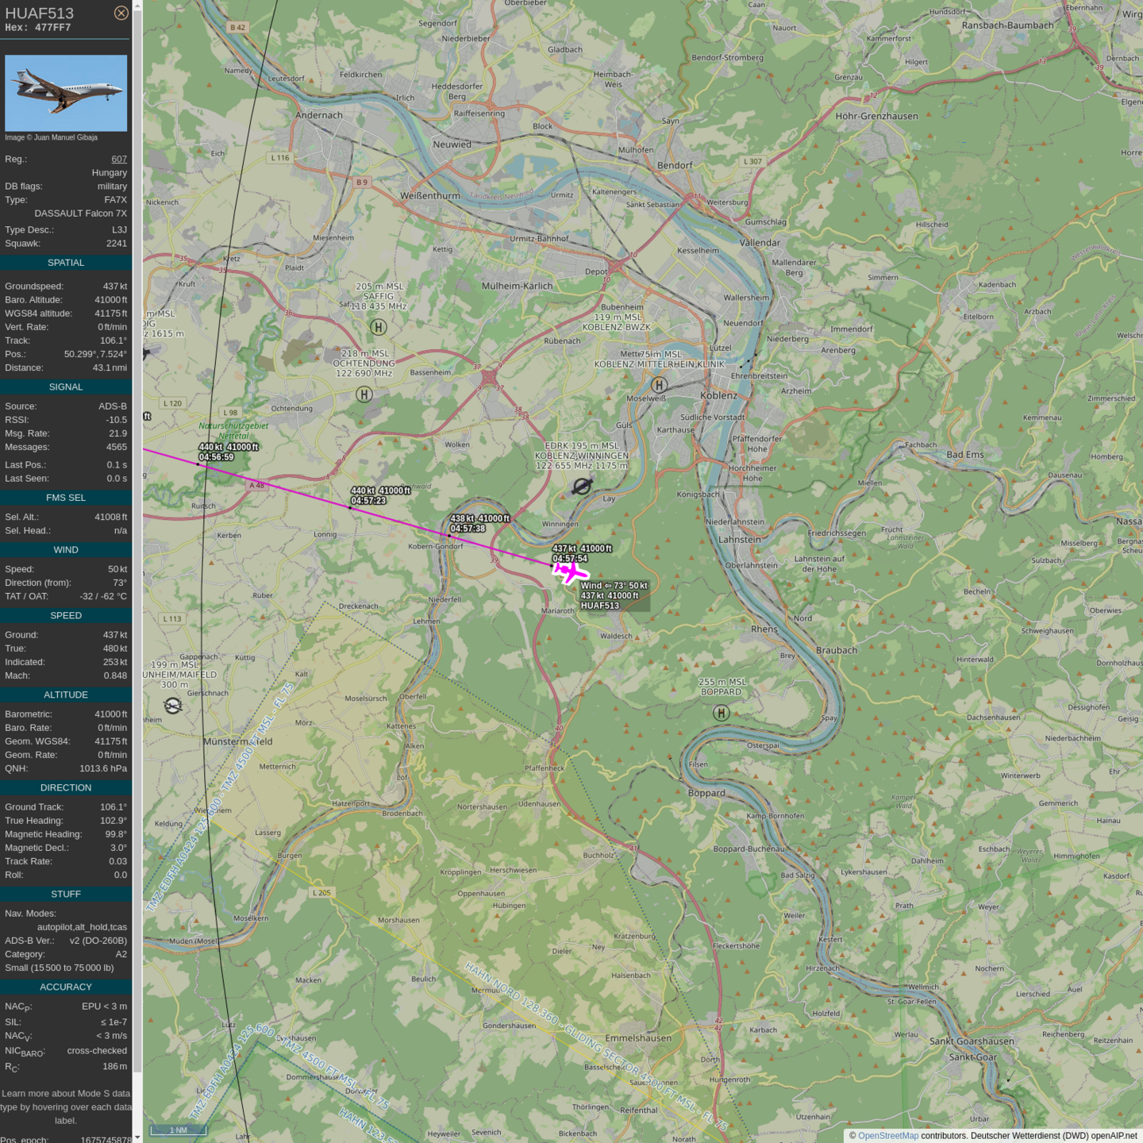1143x1143 pixels.
Task: Click the 04:57:23 track point label
Action: tap(368, 501)
